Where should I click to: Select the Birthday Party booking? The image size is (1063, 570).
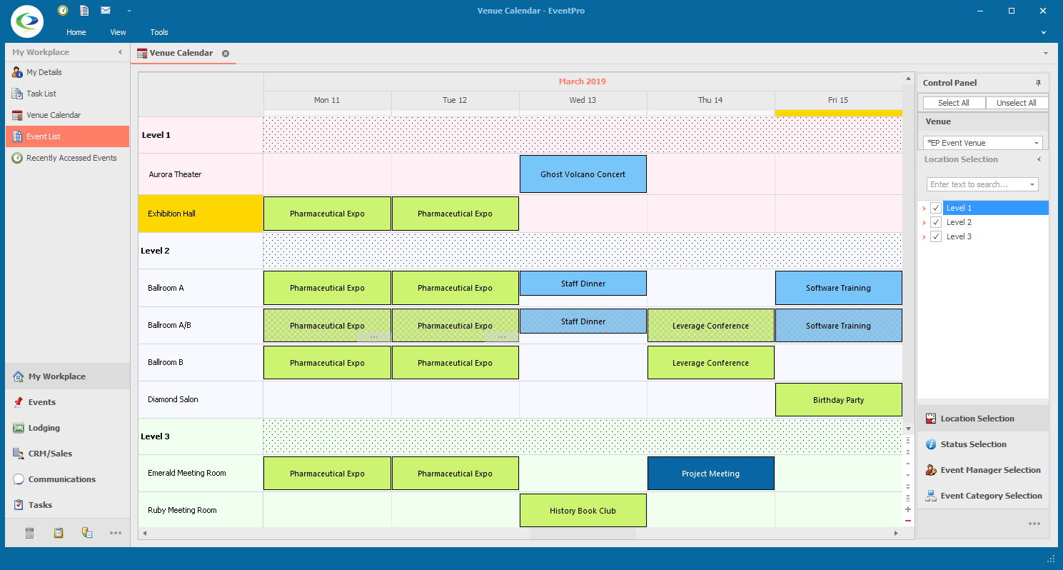point(839,400)
